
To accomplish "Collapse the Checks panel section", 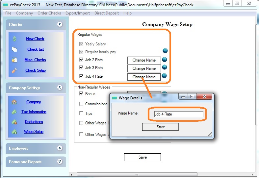I will click(60, 24).
